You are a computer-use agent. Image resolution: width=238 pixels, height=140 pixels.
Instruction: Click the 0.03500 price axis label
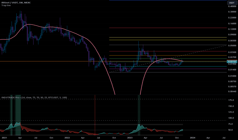[232, 52]
